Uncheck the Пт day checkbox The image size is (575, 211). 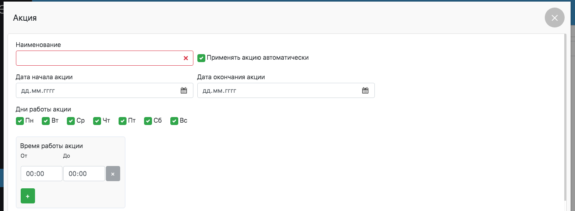click(x=123, y=121)
